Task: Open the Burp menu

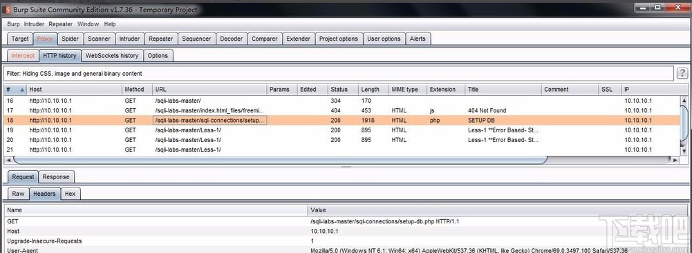Action: [13, 24]
